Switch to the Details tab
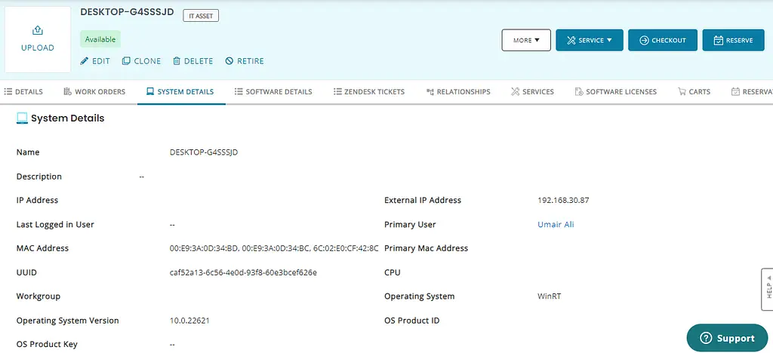 (23, 92)
